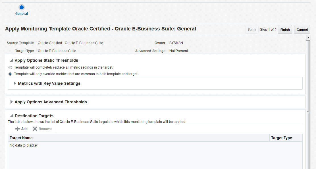Click the vertical scrollbar's up arrow
This screenshot has width=316, height=169.
point(308,38)
